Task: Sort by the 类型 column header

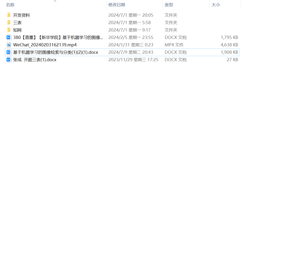Action: click(169, 5)
